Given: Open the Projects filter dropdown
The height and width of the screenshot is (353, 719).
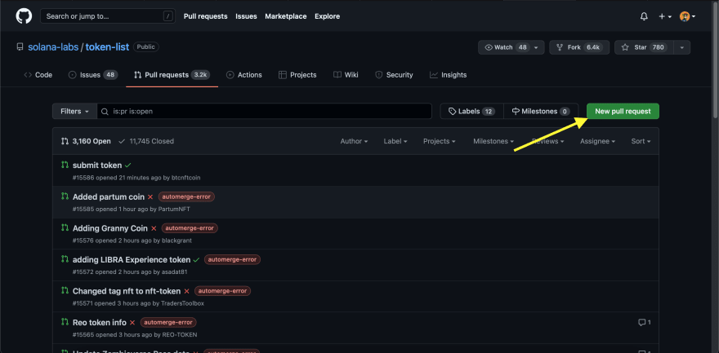Looking at the screenshot, I should pos(440,141).
